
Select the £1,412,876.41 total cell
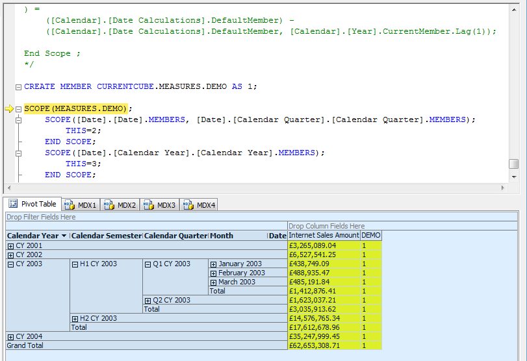tap(324, 291)
